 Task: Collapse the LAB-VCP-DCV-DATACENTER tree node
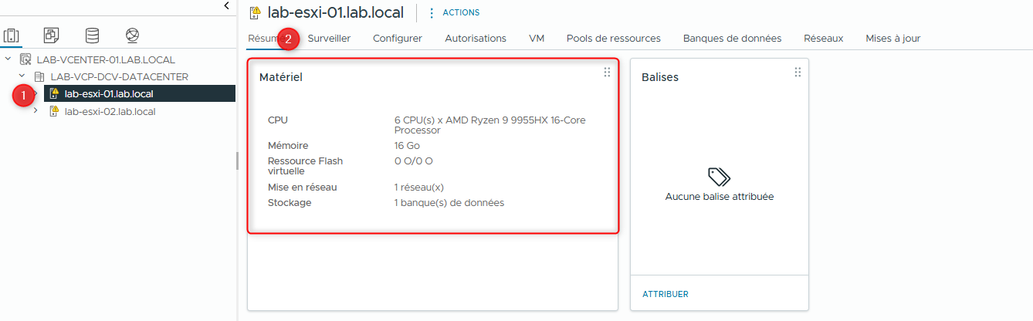click(x=22, y=76)
